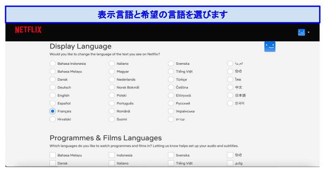Choose Norsk Bokmål display language

coord(112,88)
